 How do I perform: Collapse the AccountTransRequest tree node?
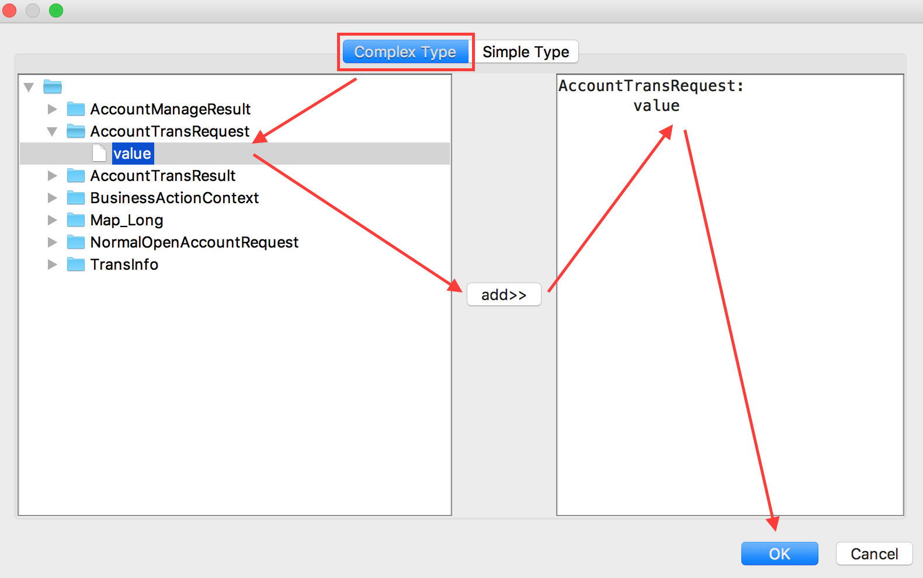[52, 131]
